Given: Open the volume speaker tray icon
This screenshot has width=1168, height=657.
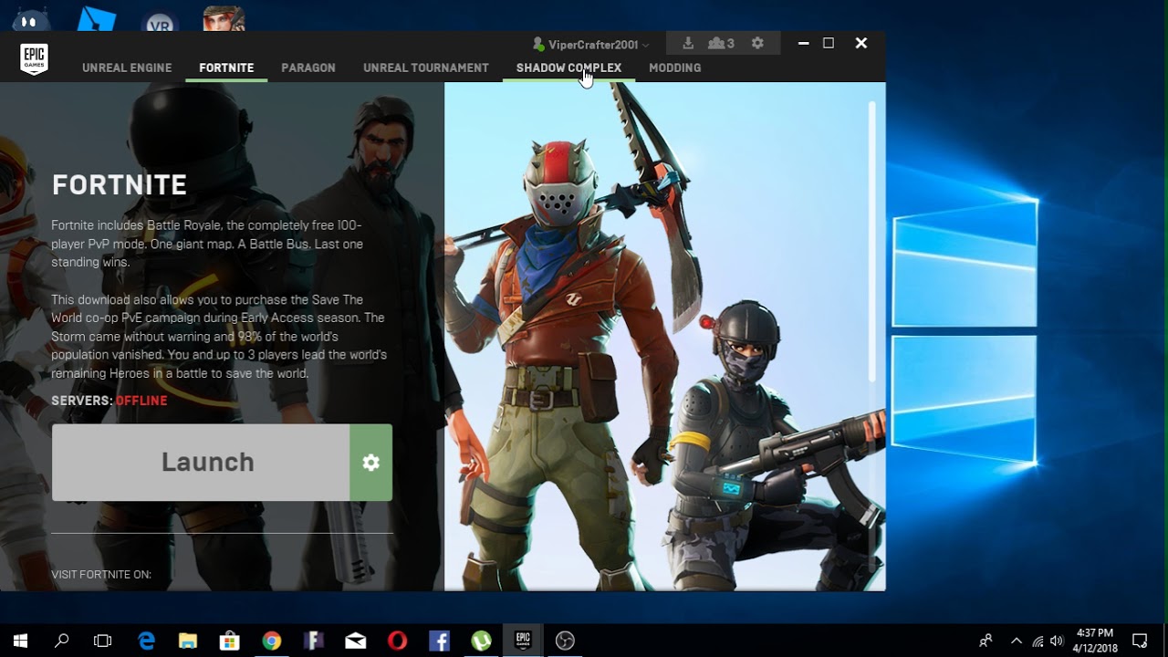Looking at the screenshot, I should [x=1057, y=641].
